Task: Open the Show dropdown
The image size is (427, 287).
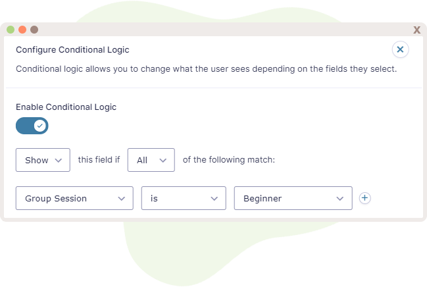Action: pyautogui.click(x=43, y=160)
